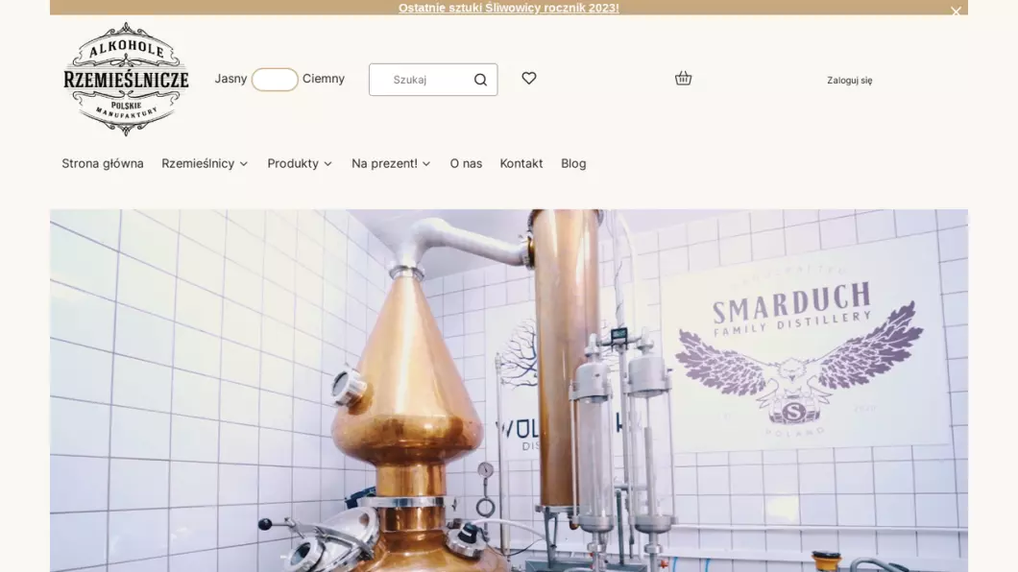Screen dimensions: 1018x572
Task: Open the Na prezent! menu item
Action: click(384, 163)
